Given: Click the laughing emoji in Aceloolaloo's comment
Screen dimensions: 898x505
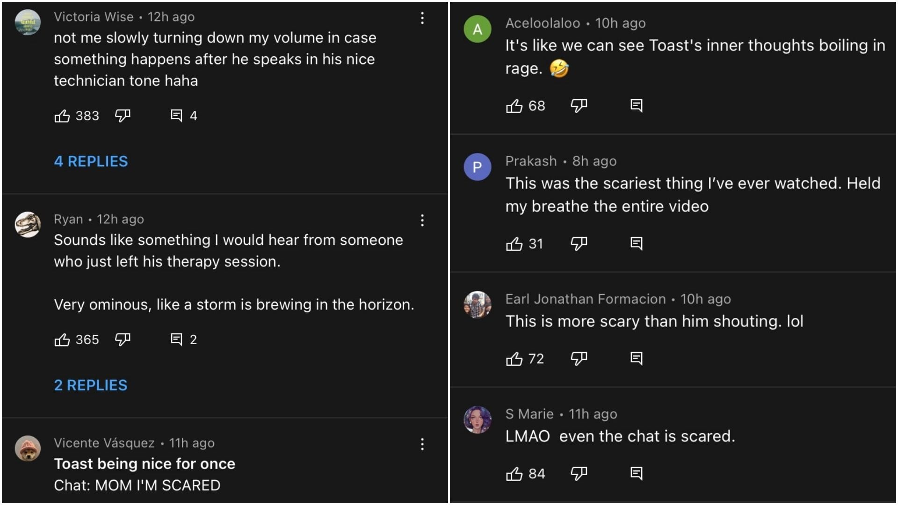Looking at the screenshot, I should [559, 68].
